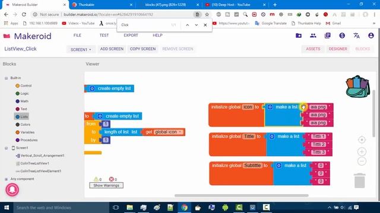The height and width of the screenshot is (213, 380).
Task: Click the ADD SCREEN button
Action: point(112,49)
